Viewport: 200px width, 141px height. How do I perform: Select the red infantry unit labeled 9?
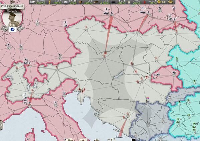click(146, 77)
